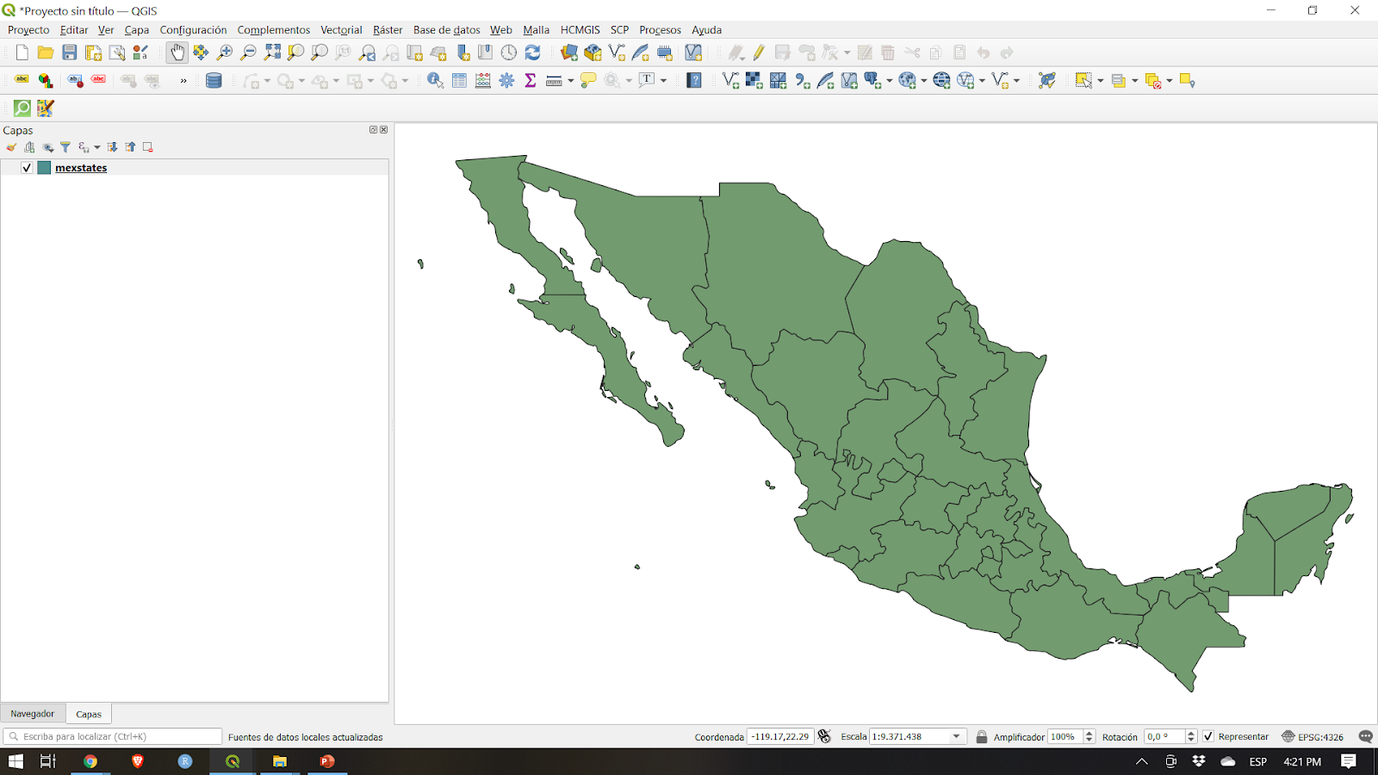
Task: Increase rotation with the stepper up arrow
Action: coord(1191,733)
